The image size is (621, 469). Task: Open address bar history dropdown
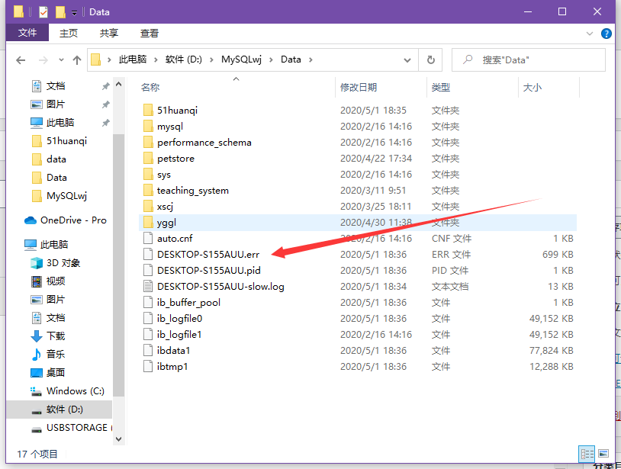click(411, 59)
